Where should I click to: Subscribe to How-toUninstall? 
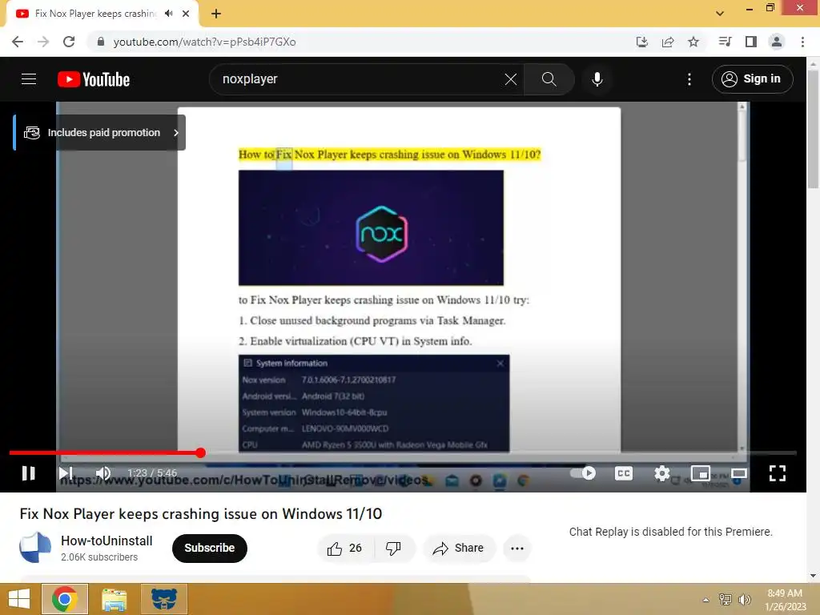click(210, 548)
